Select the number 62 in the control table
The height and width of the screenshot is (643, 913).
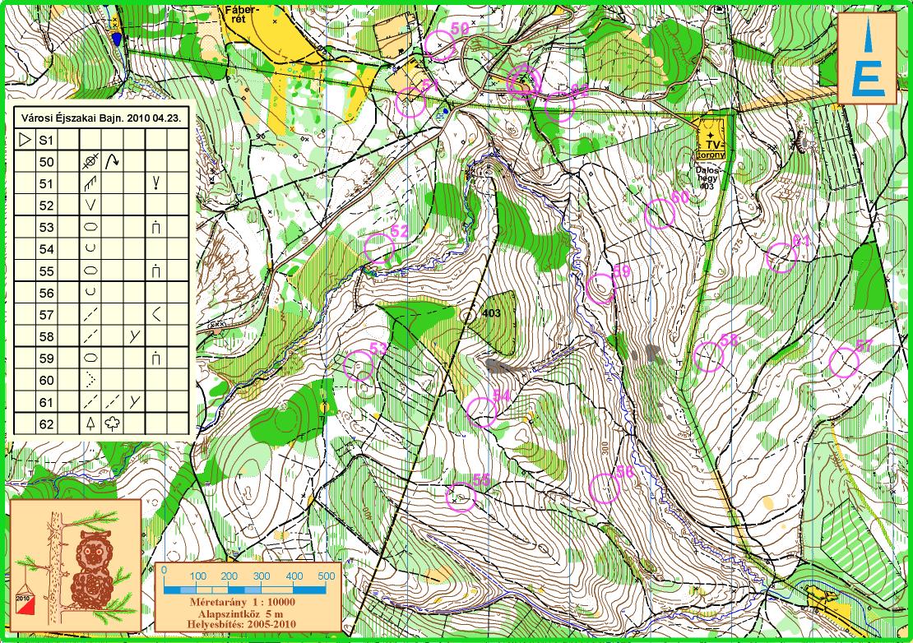click(x=47, y=424)
